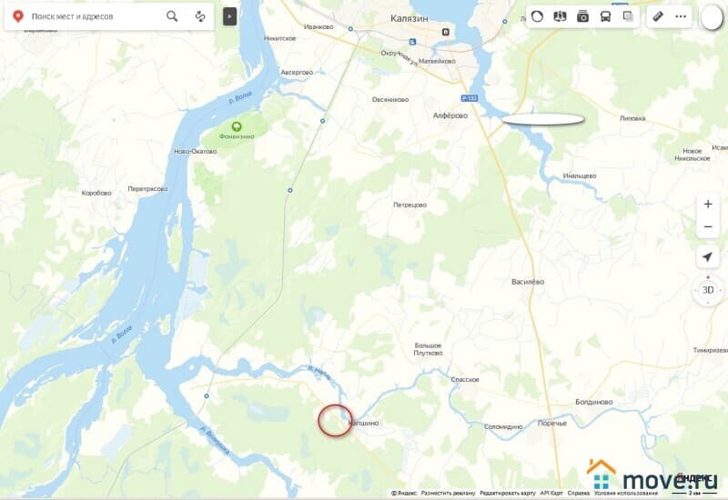
Task: Locate me with the arrow button
Action: [708, 256]
